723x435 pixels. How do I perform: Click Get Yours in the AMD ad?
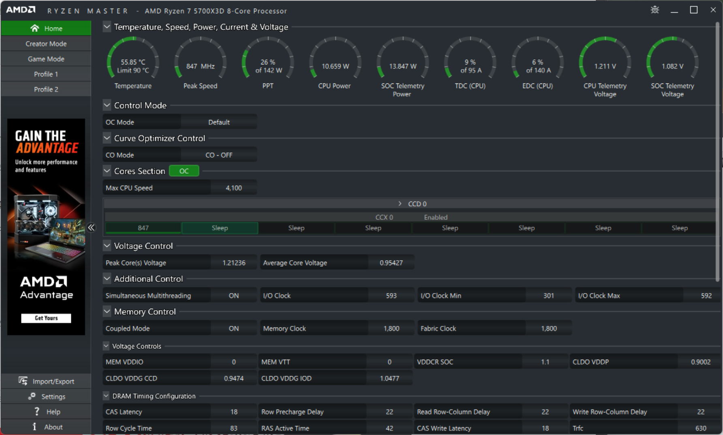(46, 318)
